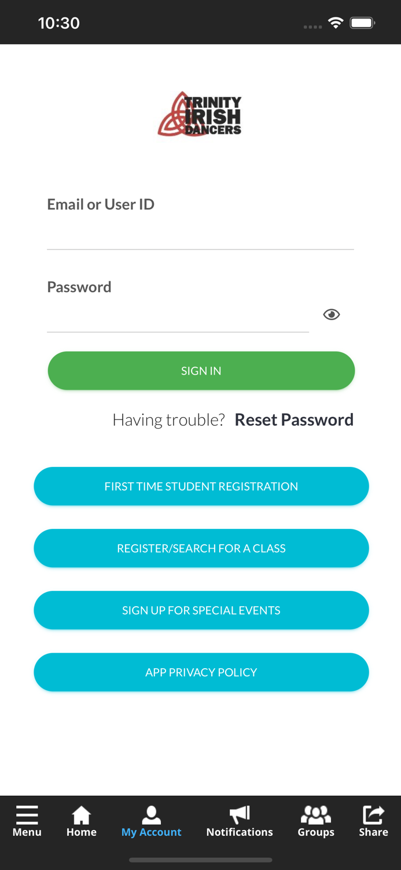Image resolution: width=401 pixels, height=870 pixels.
Task: Switch to the Groups tab label
Action: [316, 832]
